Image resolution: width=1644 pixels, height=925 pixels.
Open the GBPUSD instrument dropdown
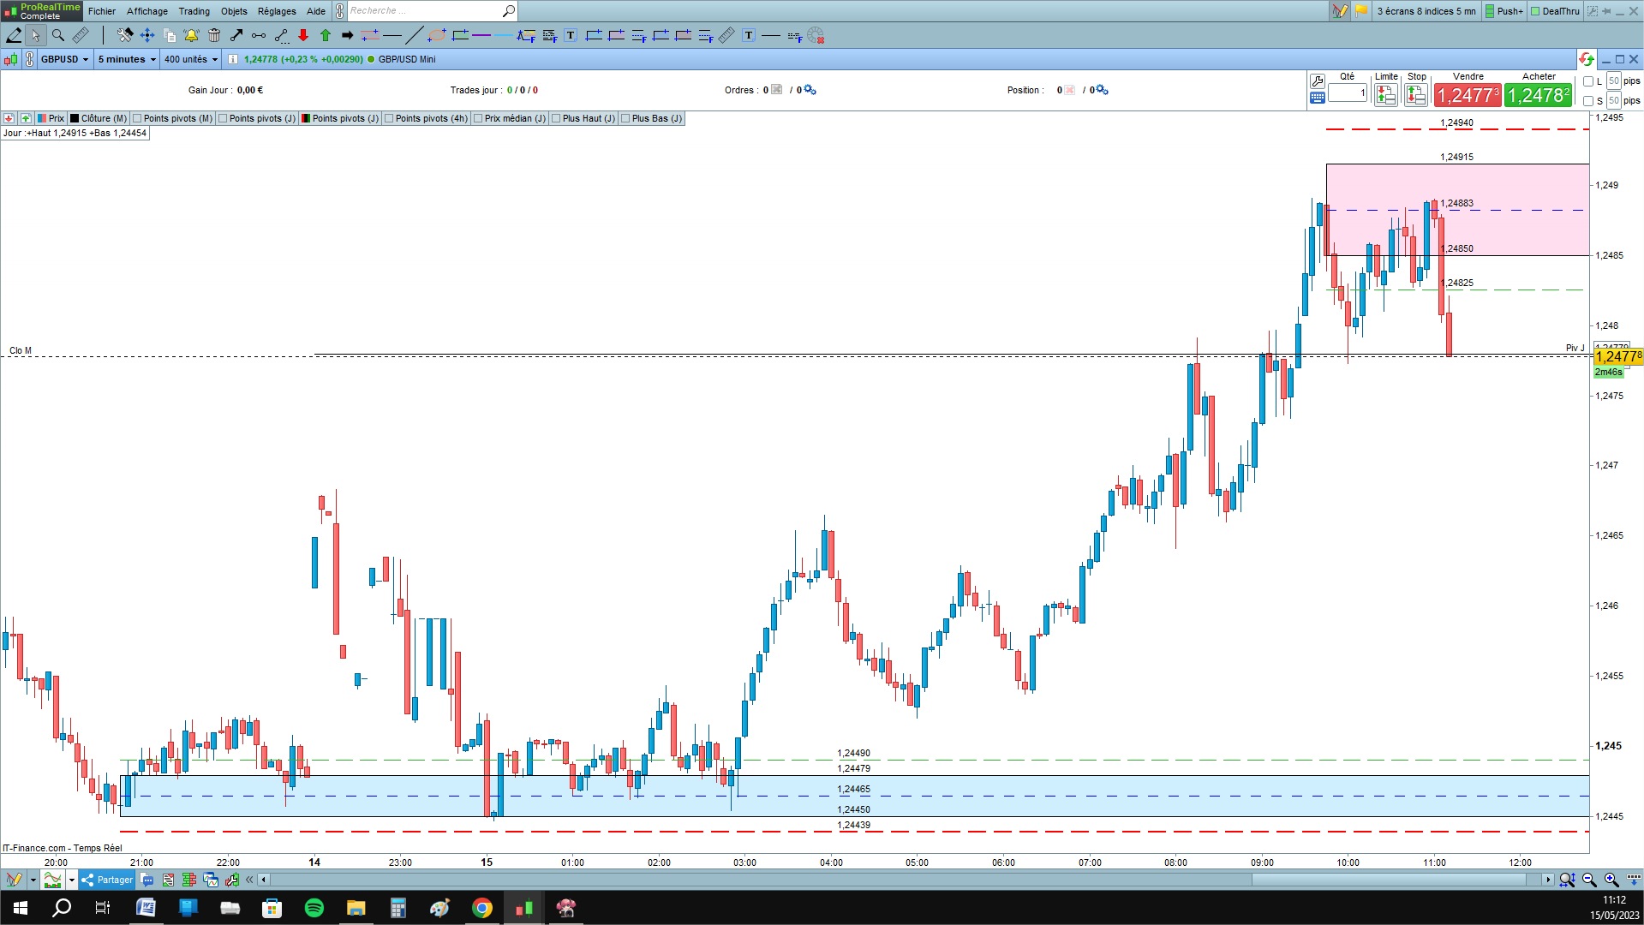click(64, 59)
